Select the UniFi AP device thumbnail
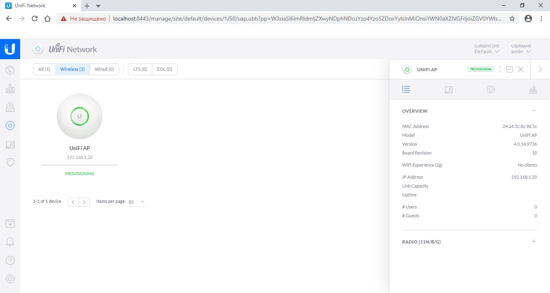The width and height of the screenshot is (550, 293). point(80,117)
